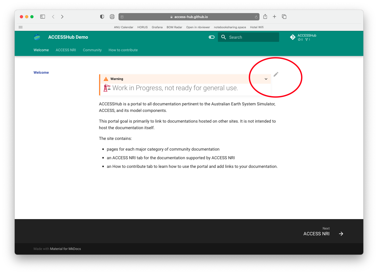
Task: Open the Material for MkDocs link
Action: (x=65, y=249)
